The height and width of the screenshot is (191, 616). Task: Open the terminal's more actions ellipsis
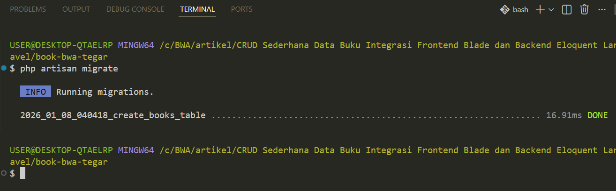click(602, 9)
